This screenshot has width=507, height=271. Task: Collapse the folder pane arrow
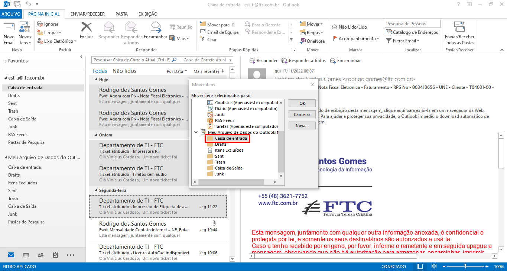pyautogui.click(x=81, y=57)
